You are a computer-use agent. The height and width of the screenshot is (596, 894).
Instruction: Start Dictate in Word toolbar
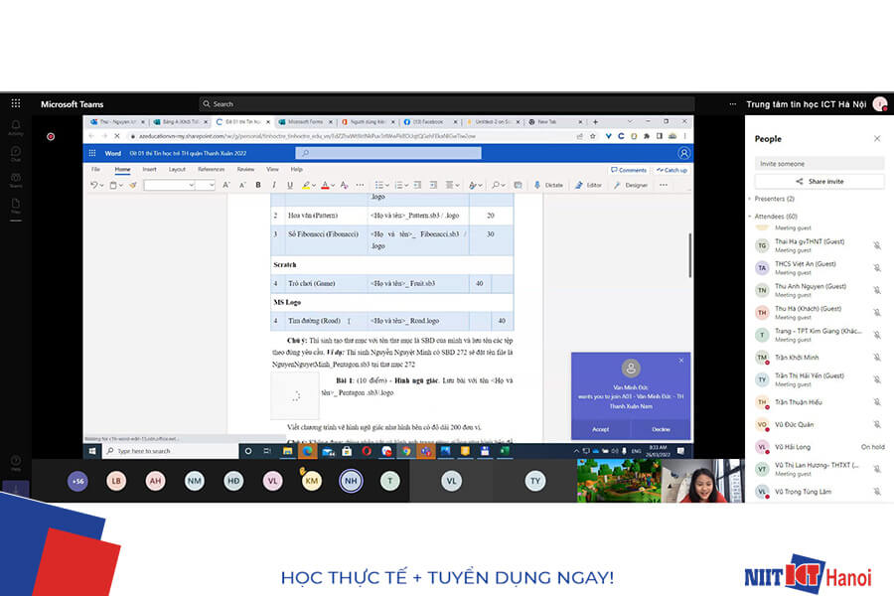(548, 185)
